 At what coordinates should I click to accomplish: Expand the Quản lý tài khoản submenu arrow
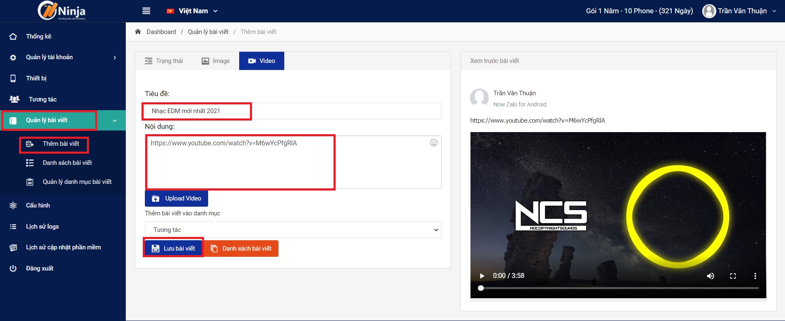click(115, 58)
